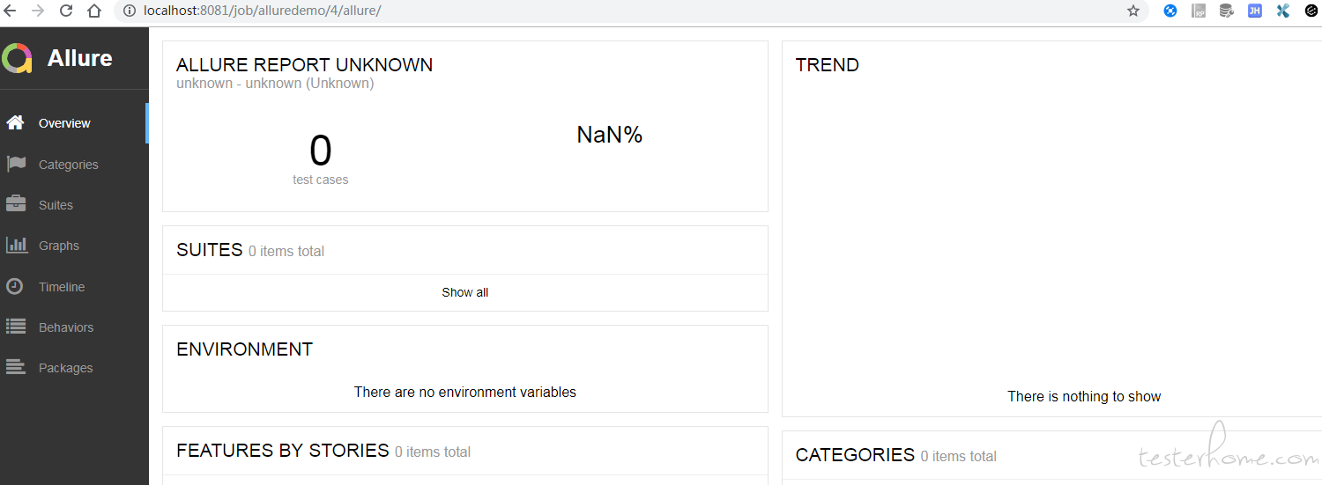Click the TREND widget heading
This screenshot has width=1322, height=485.
pos(827,65)
